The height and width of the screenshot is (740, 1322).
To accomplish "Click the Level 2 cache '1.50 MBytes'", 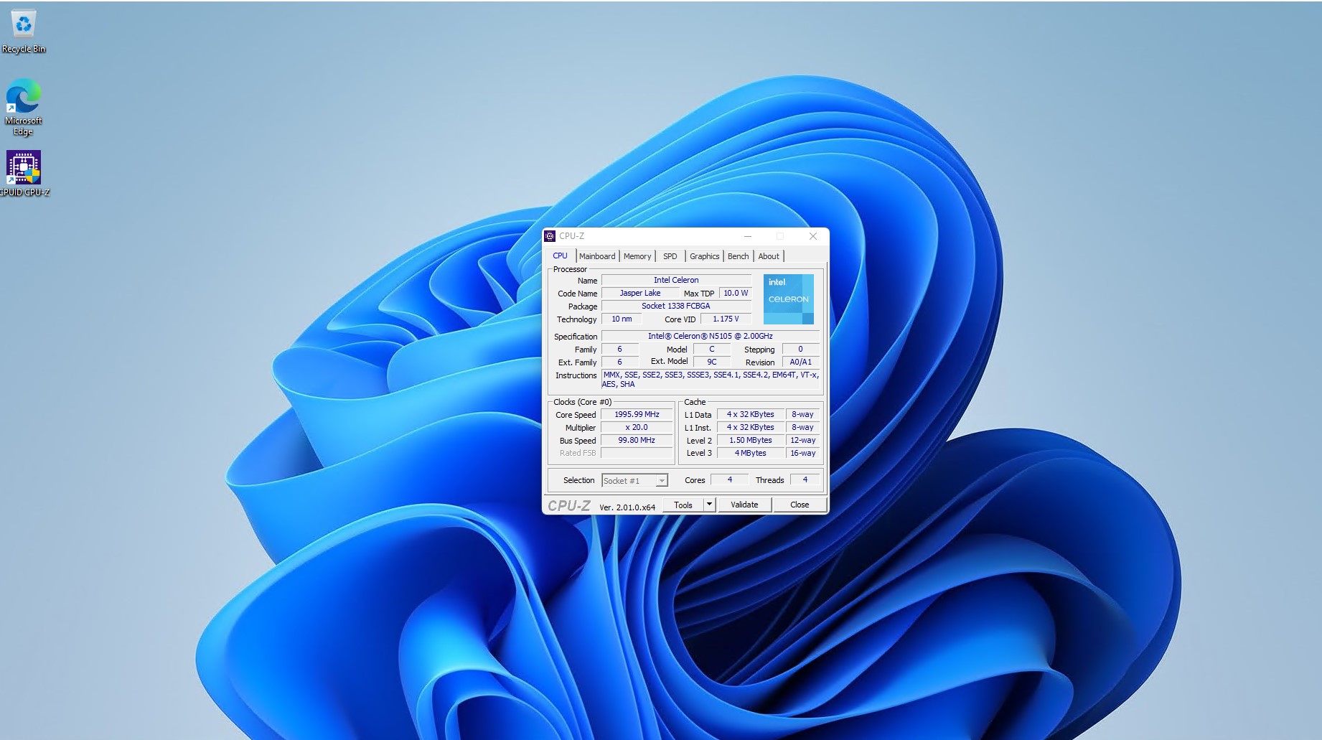I will coord(751,440).
